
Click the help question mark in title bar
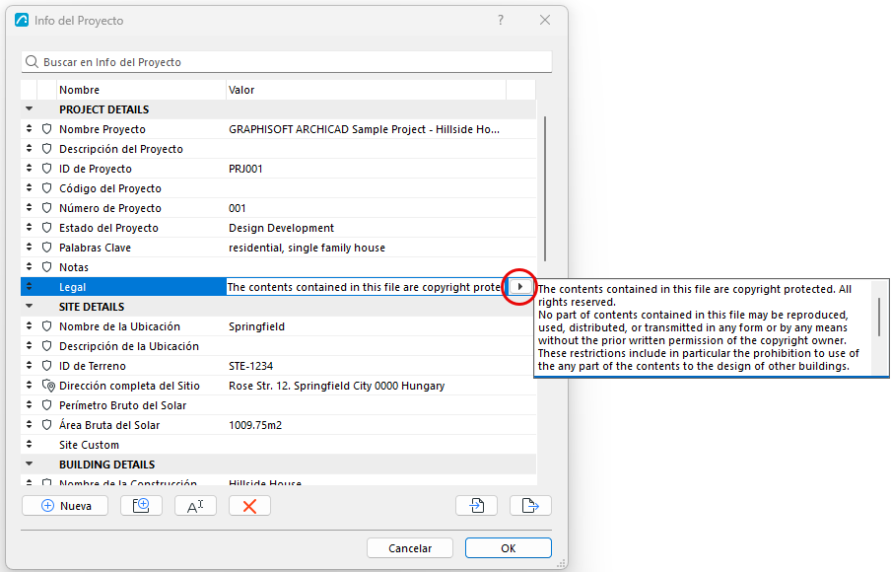pos(501,20)
